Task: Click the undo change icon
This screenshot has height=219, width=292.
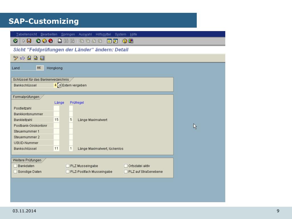Action: pos(22,58)
